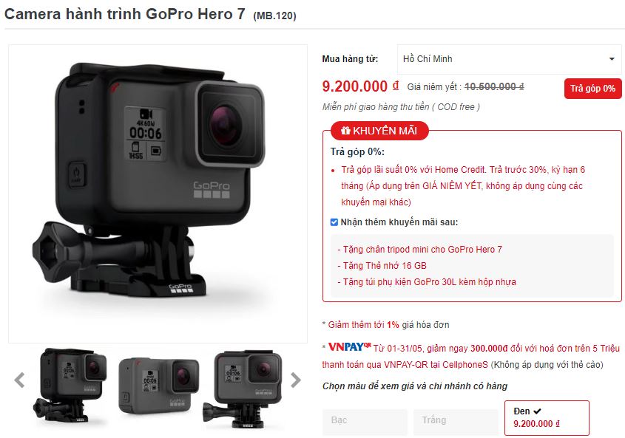Image resolution: width=625 pixels, height=438 pixels.
Task: Open the Hồ Chí Minh location dropdown
Action: (509, 59)
